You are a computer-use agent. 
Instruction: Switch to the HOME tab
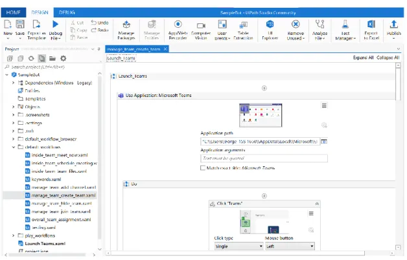coord(13,12)
